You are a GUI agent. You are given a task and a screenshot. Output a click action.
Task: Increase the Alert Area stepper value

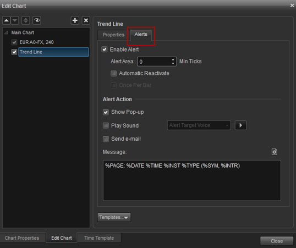173,59
